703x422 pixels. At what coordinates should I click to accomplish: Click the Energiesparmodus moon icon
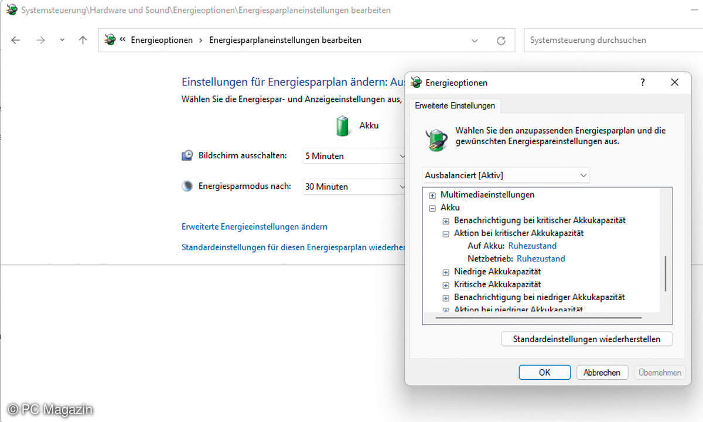[x=187, y=186]
